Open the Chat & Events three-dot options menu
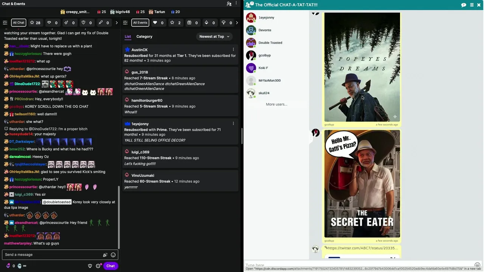The width and height of the screenshot is (484, 272). click(237, 4)
